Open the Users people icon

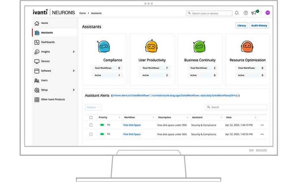(x=37, y=80)
